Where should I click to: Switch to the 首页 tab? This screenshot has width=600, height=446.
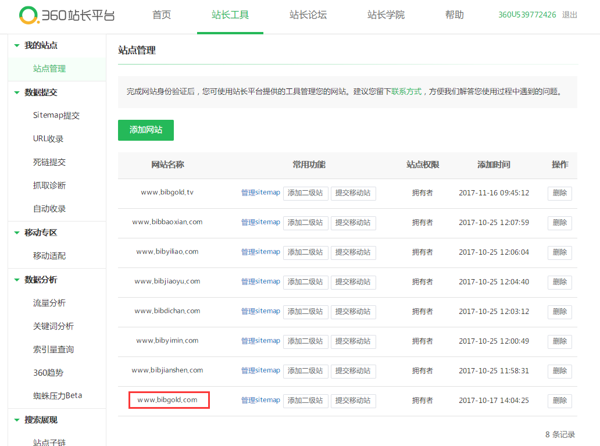pos(161,16)
